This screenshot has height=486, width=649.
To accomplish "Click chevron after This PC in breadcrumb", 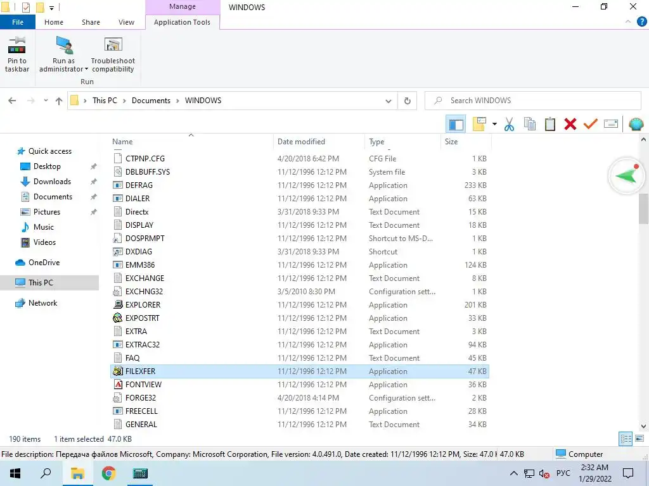I will pyautogui.click(x=124, y=101).
